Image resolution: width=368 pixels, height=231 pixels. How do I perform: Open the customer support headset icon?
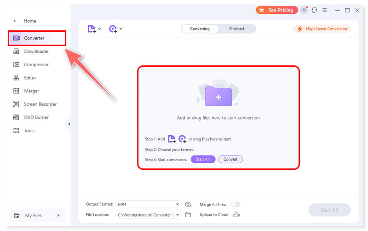[x=315, y=10]
